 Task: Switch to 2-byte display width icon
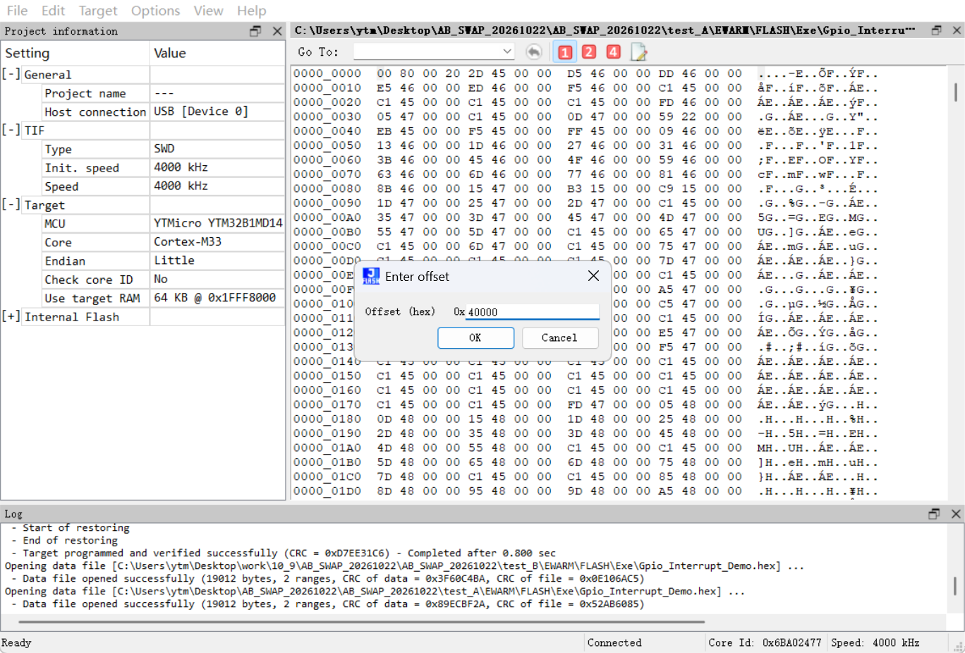click(x=589, y=52)
